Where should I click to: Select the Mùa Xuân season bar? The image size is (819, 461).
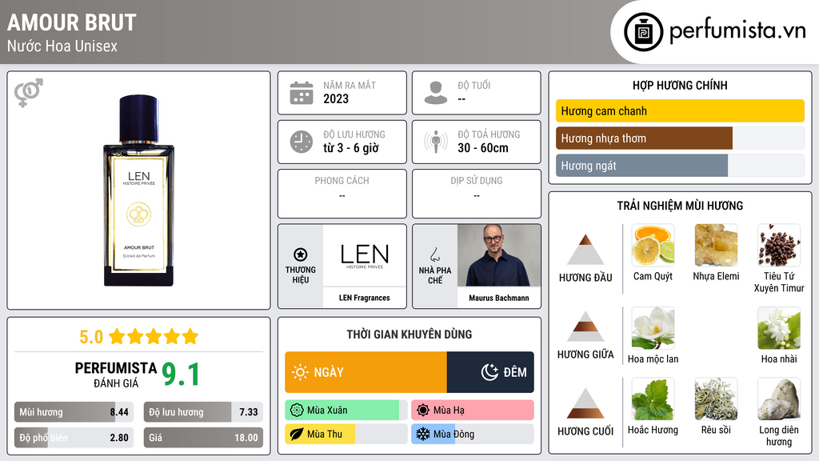tap(346, 411)
